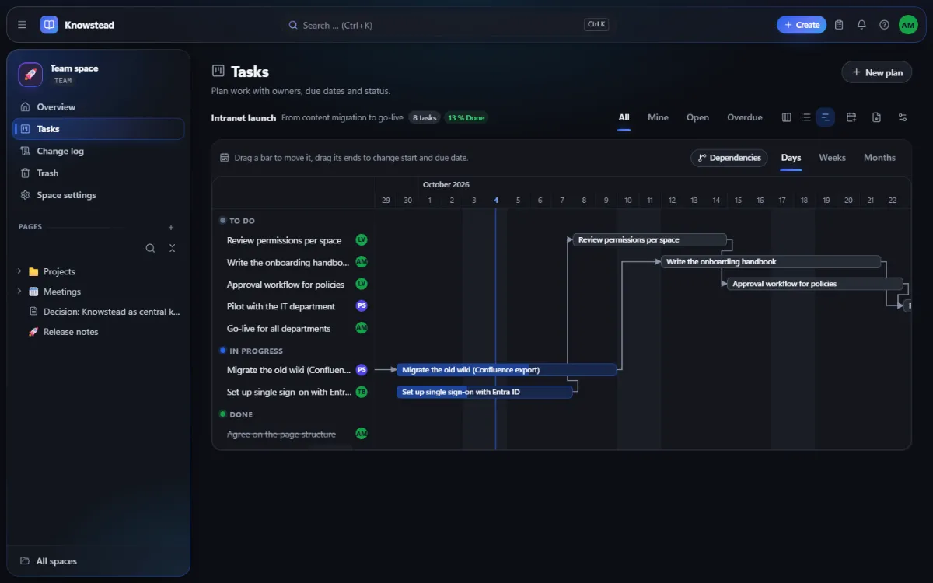Open the clipboard icon in top bar
Screen dimensions: 933x583
[x=839, y=25]
